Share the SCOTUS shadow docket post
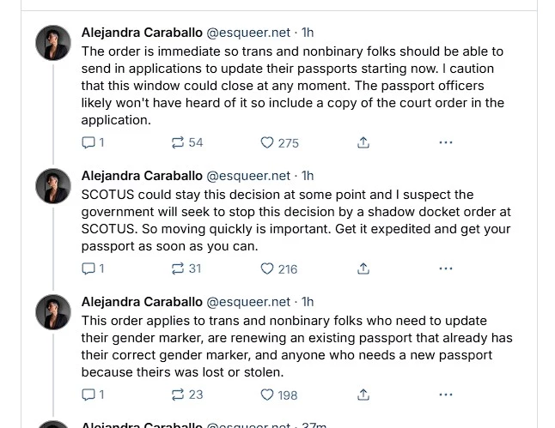555x428 pixels. [363, 268]
